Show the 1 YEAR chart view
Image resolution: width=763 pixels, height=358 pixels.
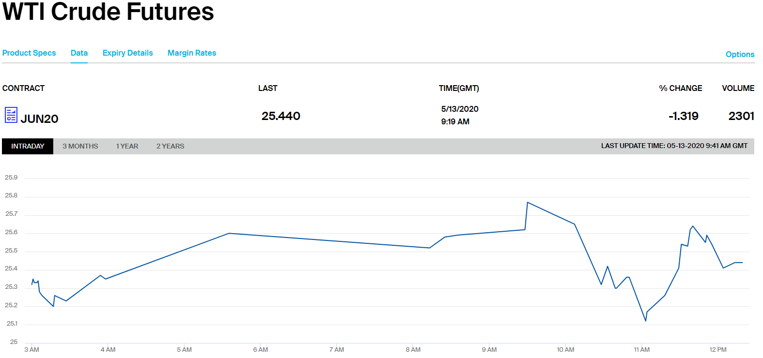[x=127, y=146]
